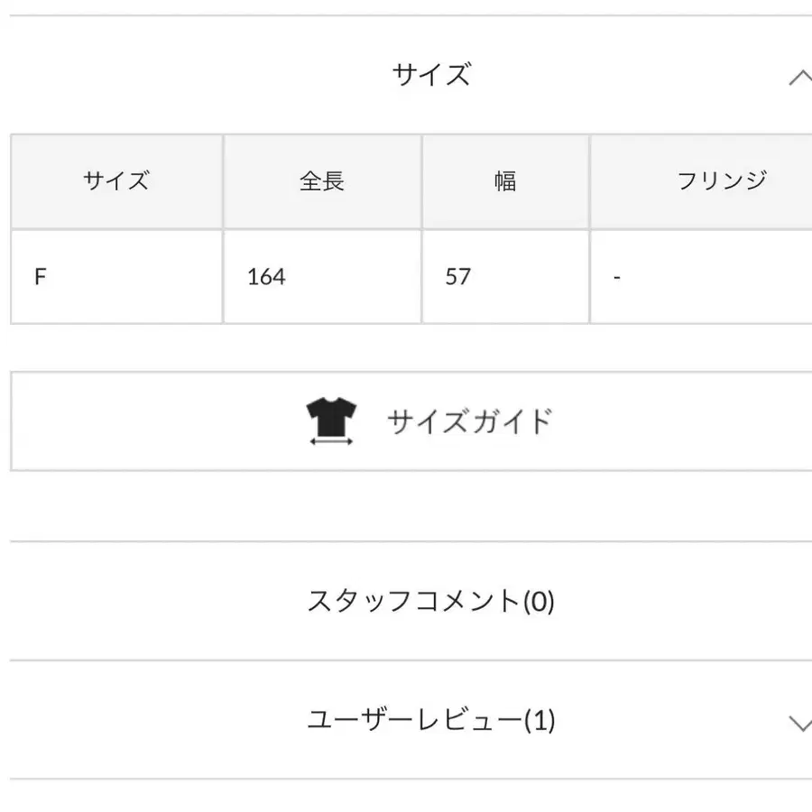Click the F size cell
812x812 pixels.
coord(41,277)
